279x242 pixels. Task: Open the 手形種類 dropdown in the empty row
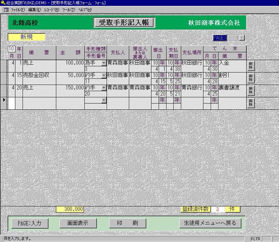coord(104,100)
